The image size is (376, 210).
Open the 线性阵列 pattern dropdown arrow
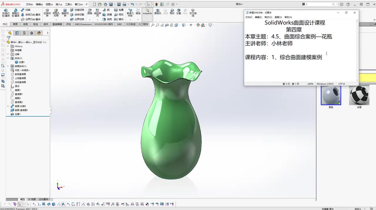(98, 20)
